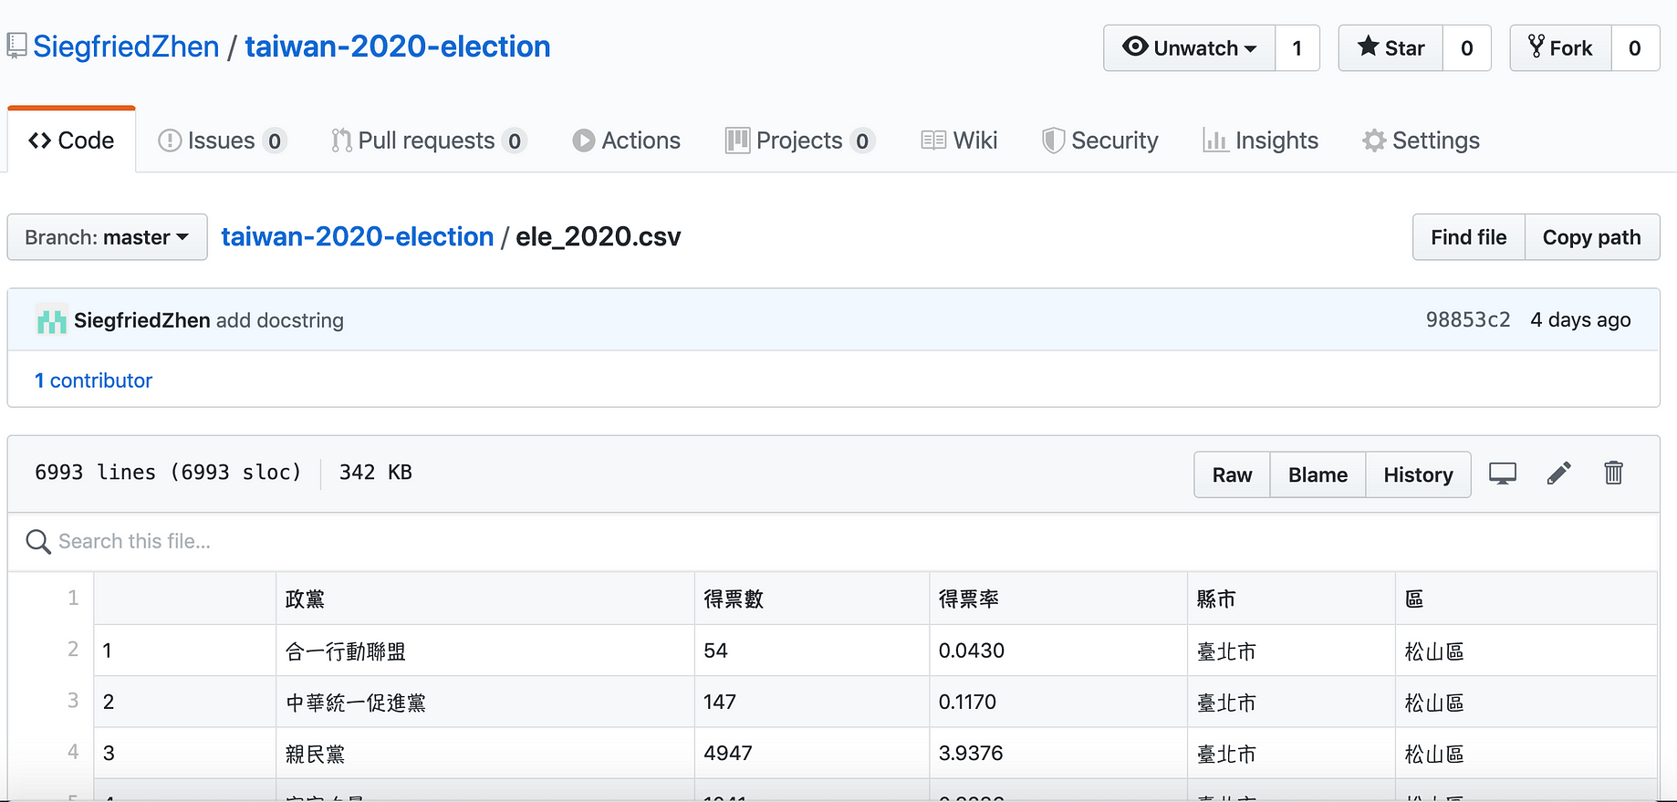Click the repository book icon
Screen dimensions: 1677x802
tap(16, 46)
